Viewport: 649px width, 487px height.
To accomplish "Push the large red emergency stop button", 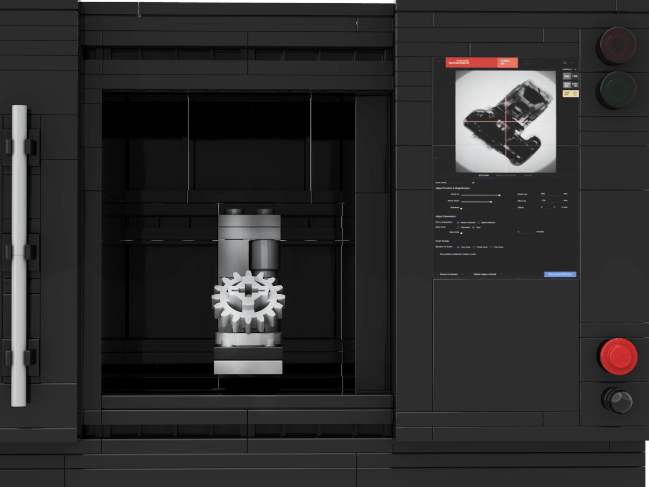I will pos(618,356).
